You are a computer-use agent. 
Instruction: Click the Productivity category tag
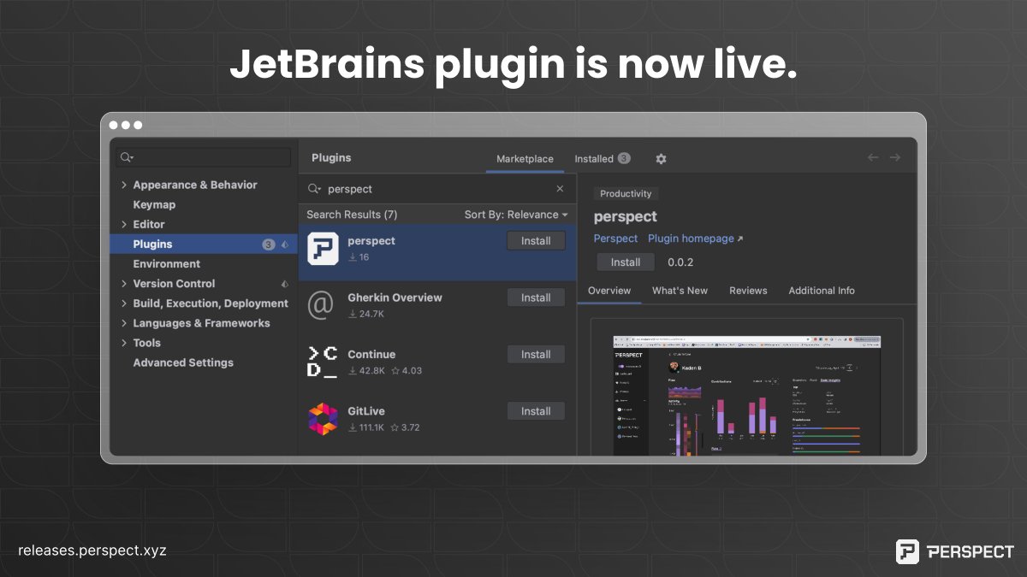626,194
